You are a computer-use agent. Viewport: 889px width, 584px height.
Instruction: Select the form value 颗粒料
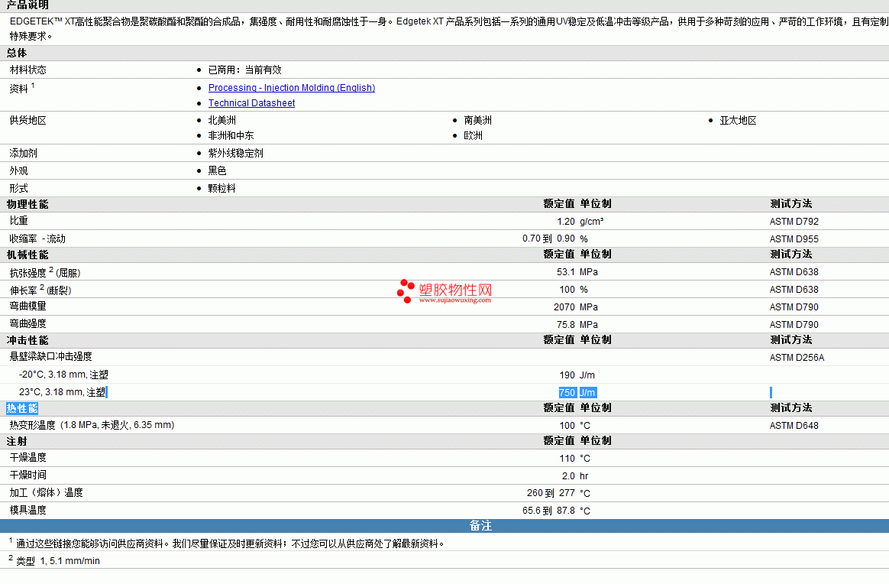point(221,188)
